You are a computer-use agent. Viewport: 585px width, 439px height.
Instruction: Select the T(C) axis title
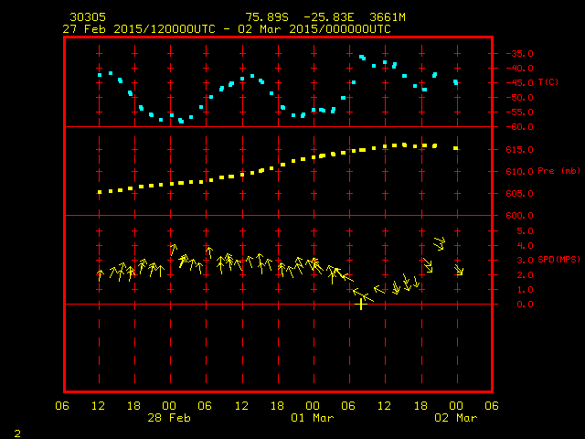[548, 81]
